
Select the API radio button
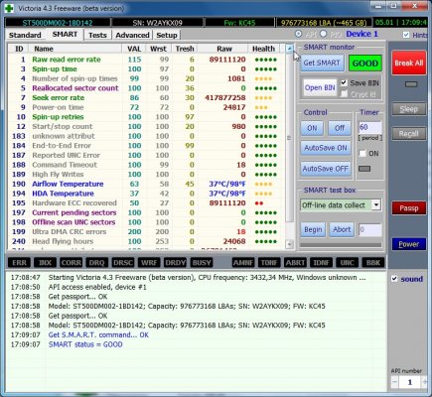pos(298,34)
